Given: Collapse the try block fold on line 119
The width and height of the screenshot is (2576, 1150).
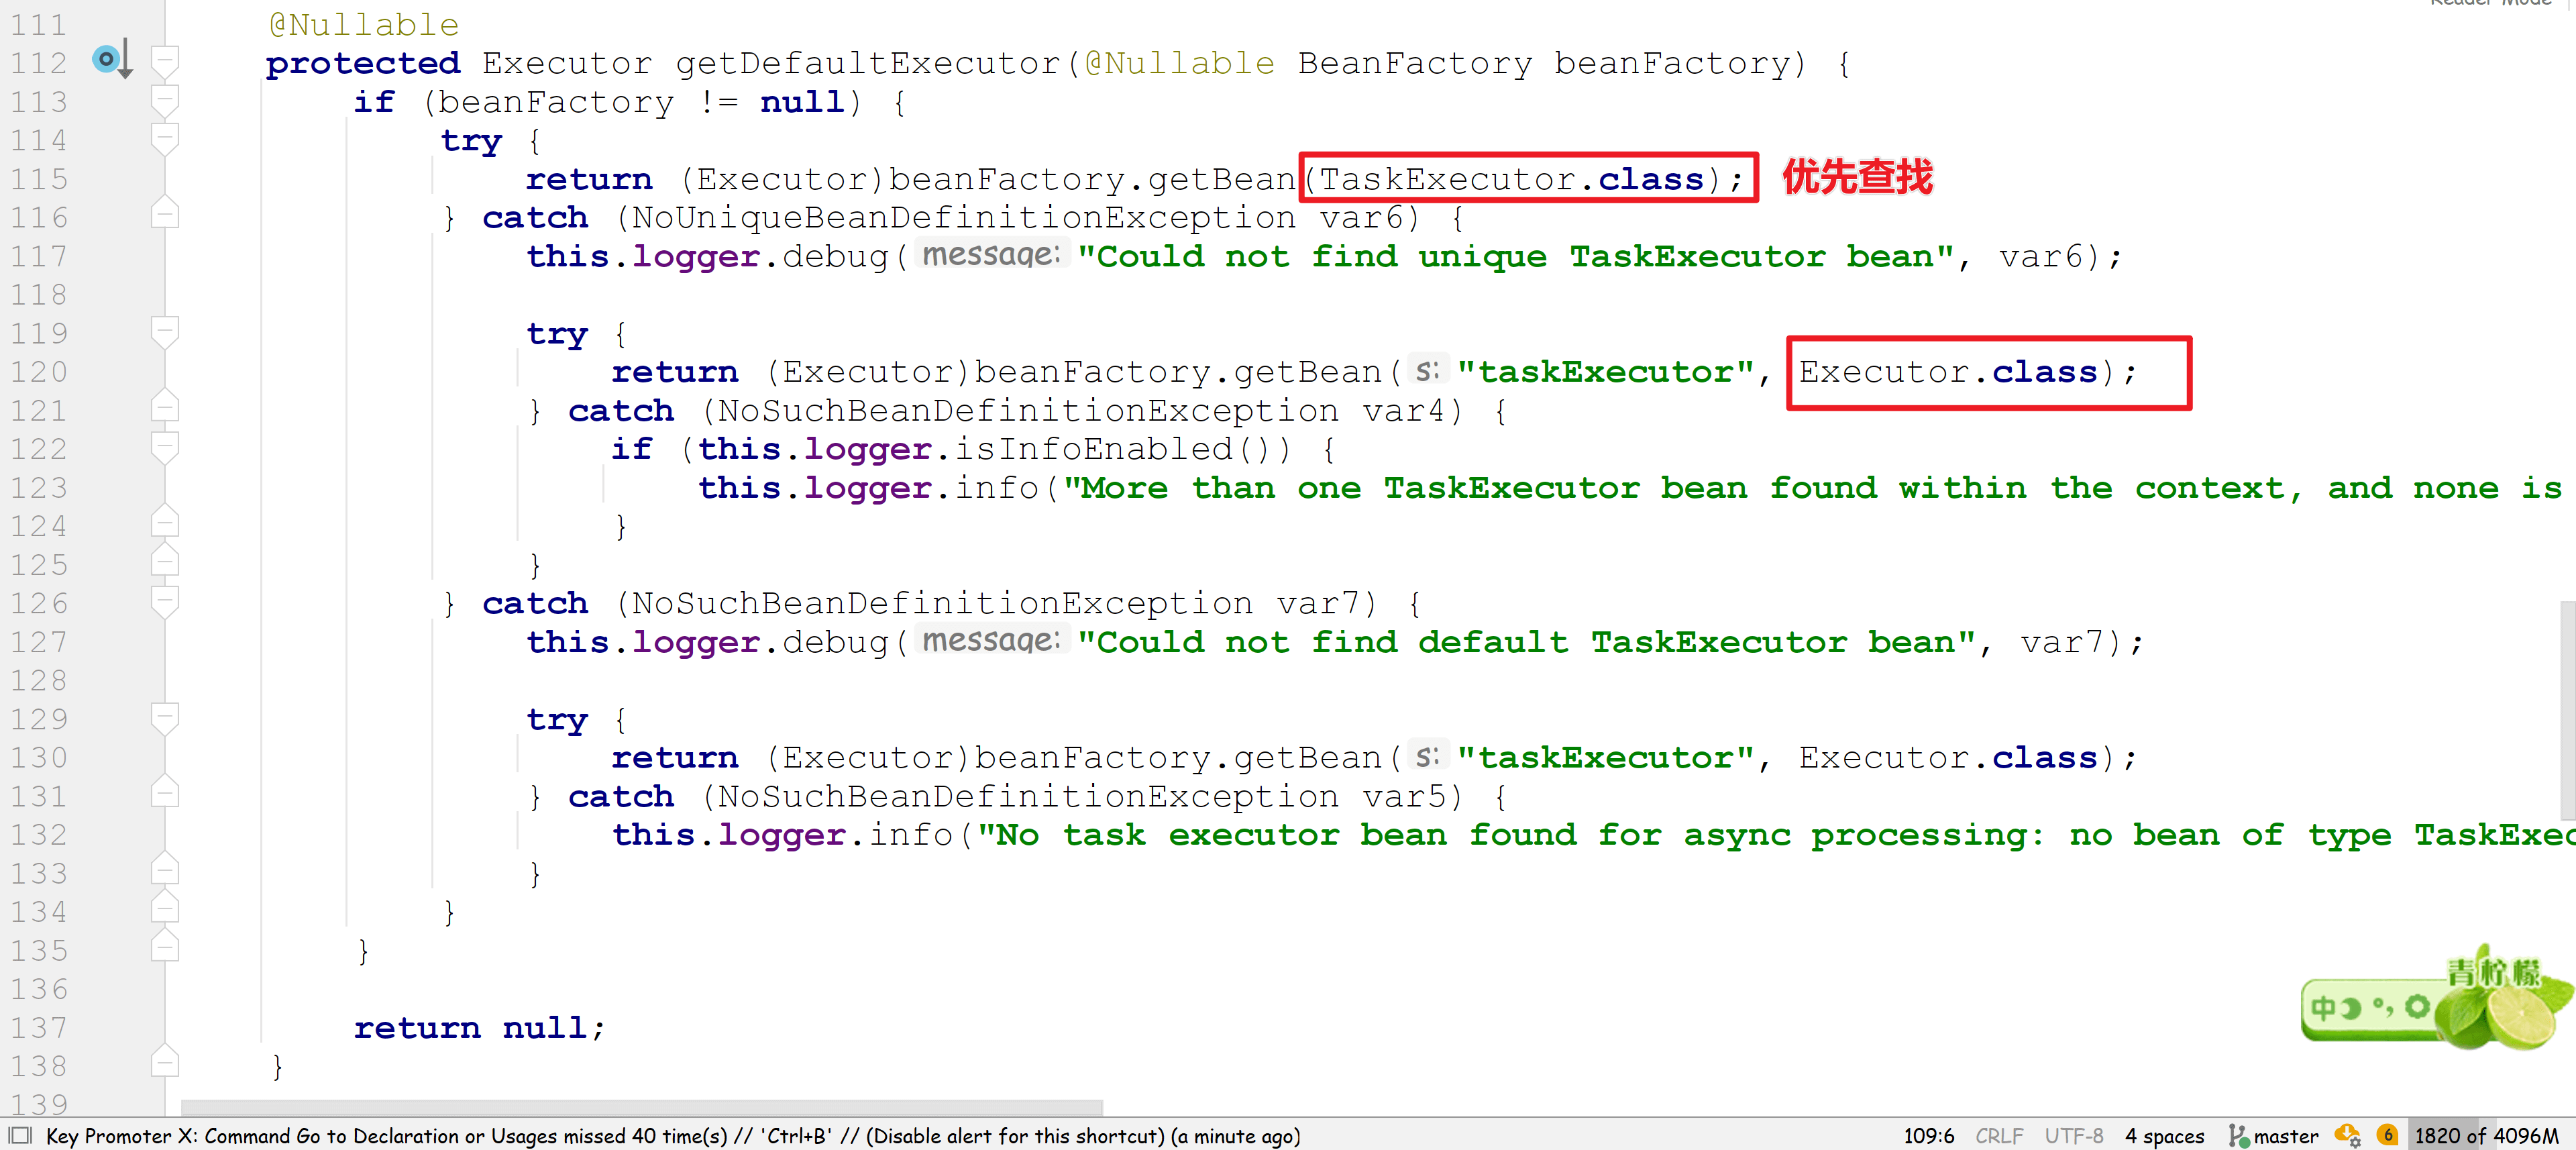Looking at the screenshot, I should click(165, 332).
